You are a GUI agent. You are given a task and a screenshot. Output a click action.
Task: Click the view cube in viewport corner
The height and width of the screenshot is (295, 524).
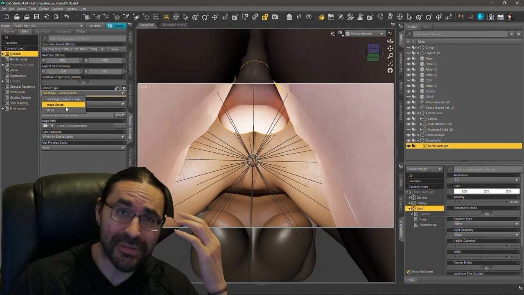pos(373,52)
